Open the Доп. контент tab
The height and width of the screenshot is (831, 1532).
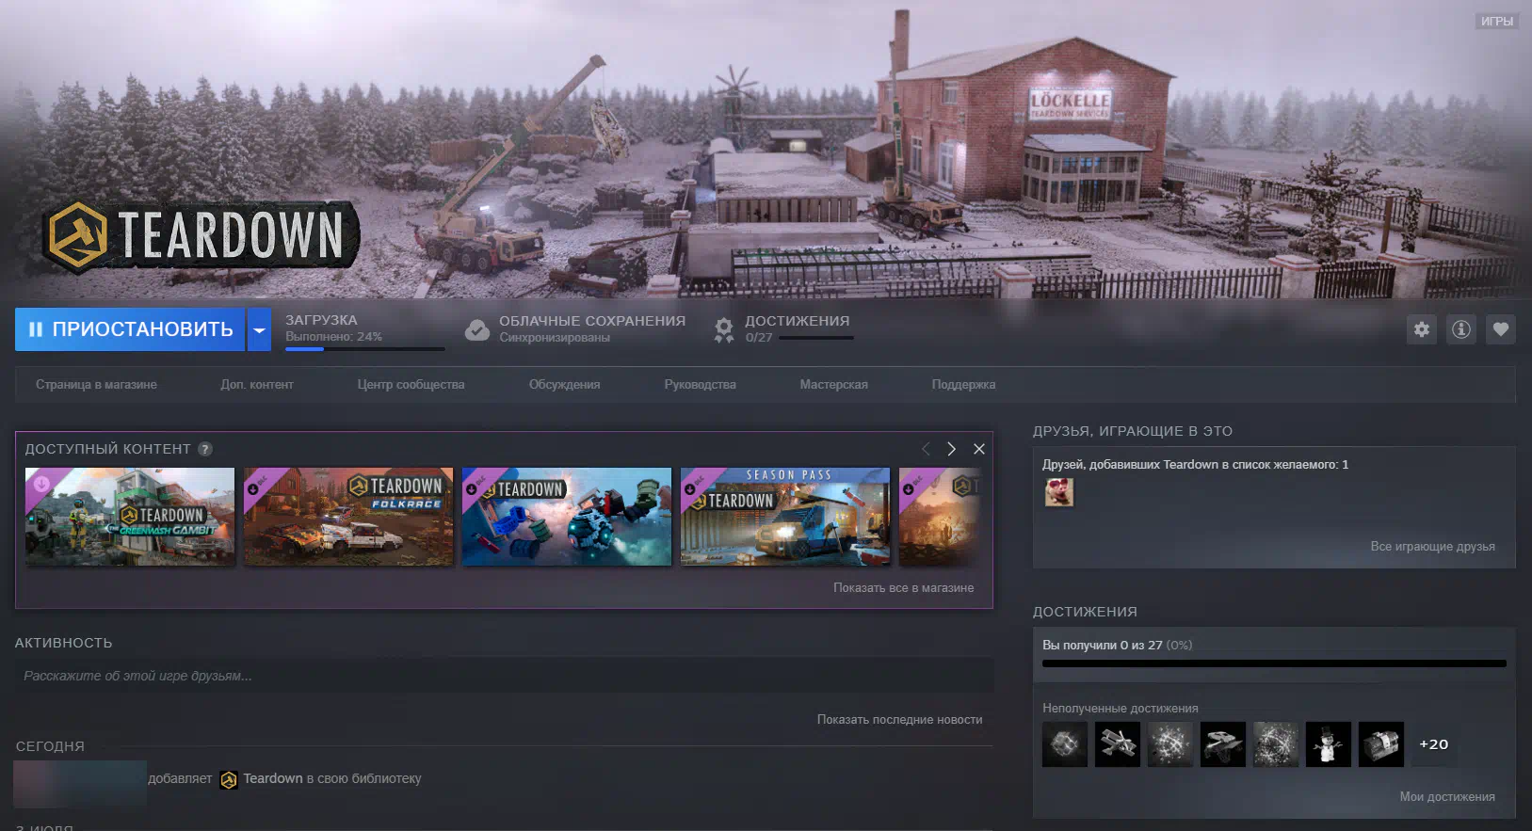tap(257, 385)
